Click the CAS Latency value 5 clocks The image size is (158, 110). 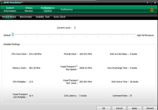(x=83, y=96)
